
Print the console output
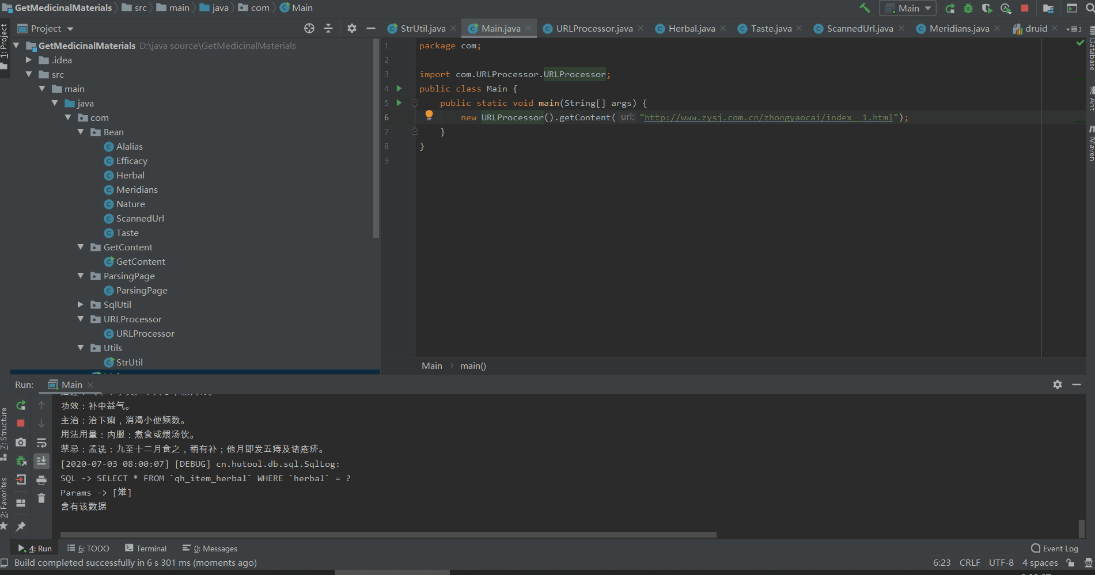(x=41, y=481)
